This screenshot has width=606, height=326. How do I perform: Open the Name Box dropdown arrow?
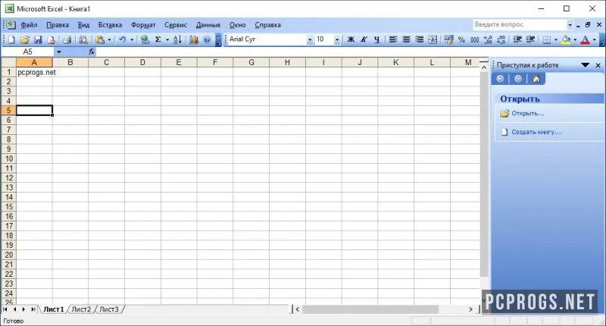[x=59, y=52]
